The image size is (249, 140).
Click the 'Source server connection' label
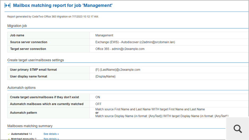[29, 42]
